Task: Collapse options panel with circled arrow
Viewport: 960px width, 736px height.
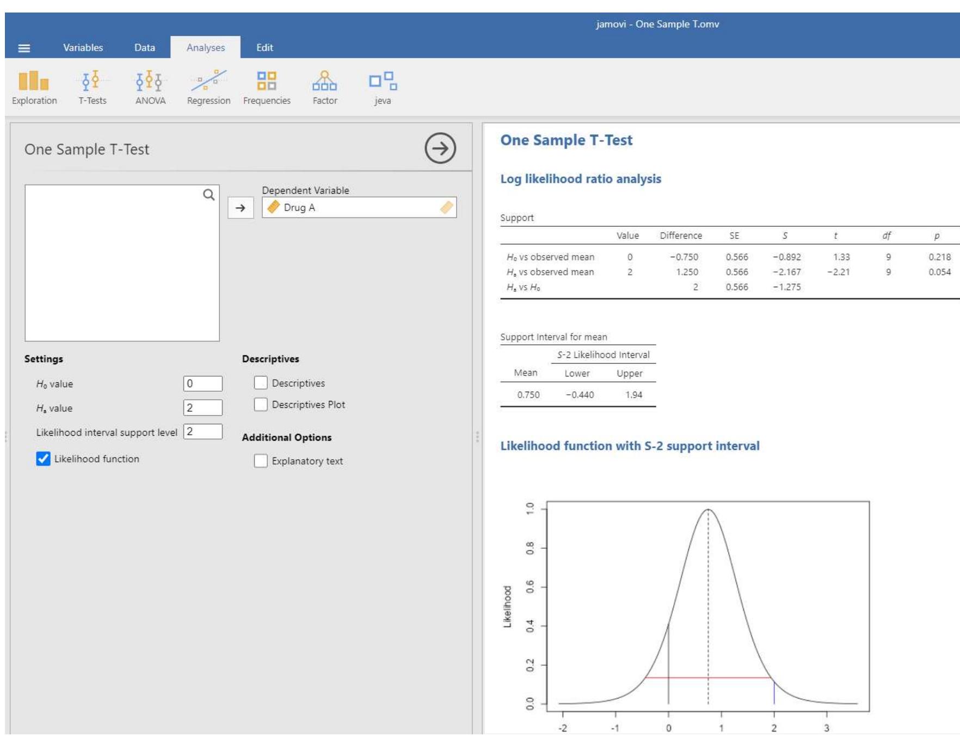Action: click(440, 149)
